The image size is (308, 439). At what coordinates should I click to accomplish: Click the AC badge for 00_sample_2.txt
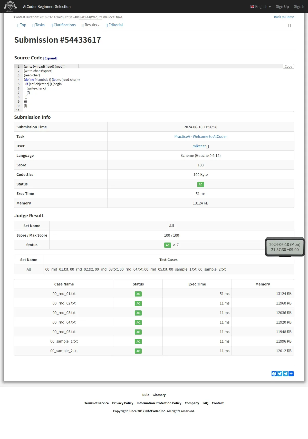(138, 351)
